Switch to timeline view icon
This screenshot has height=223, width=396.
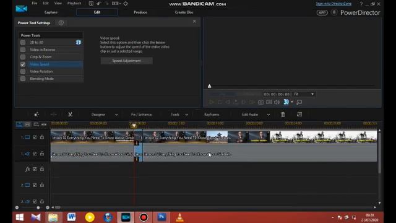coord(19,125)
